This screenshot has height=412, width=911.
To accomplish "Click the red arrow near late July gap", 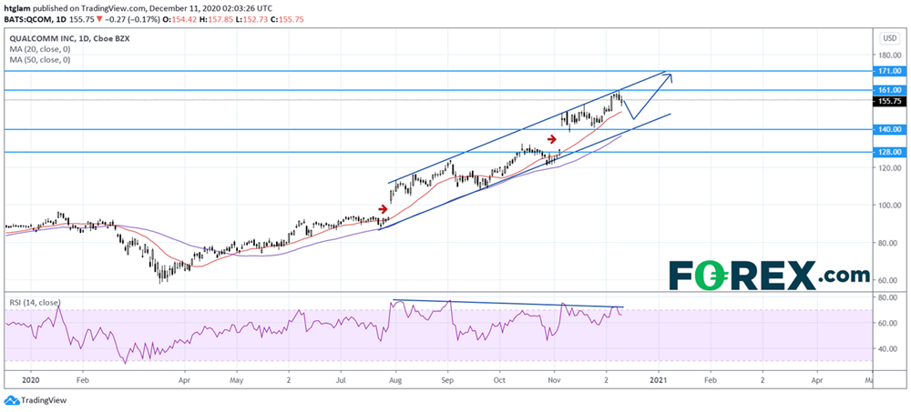I will 384,208.
